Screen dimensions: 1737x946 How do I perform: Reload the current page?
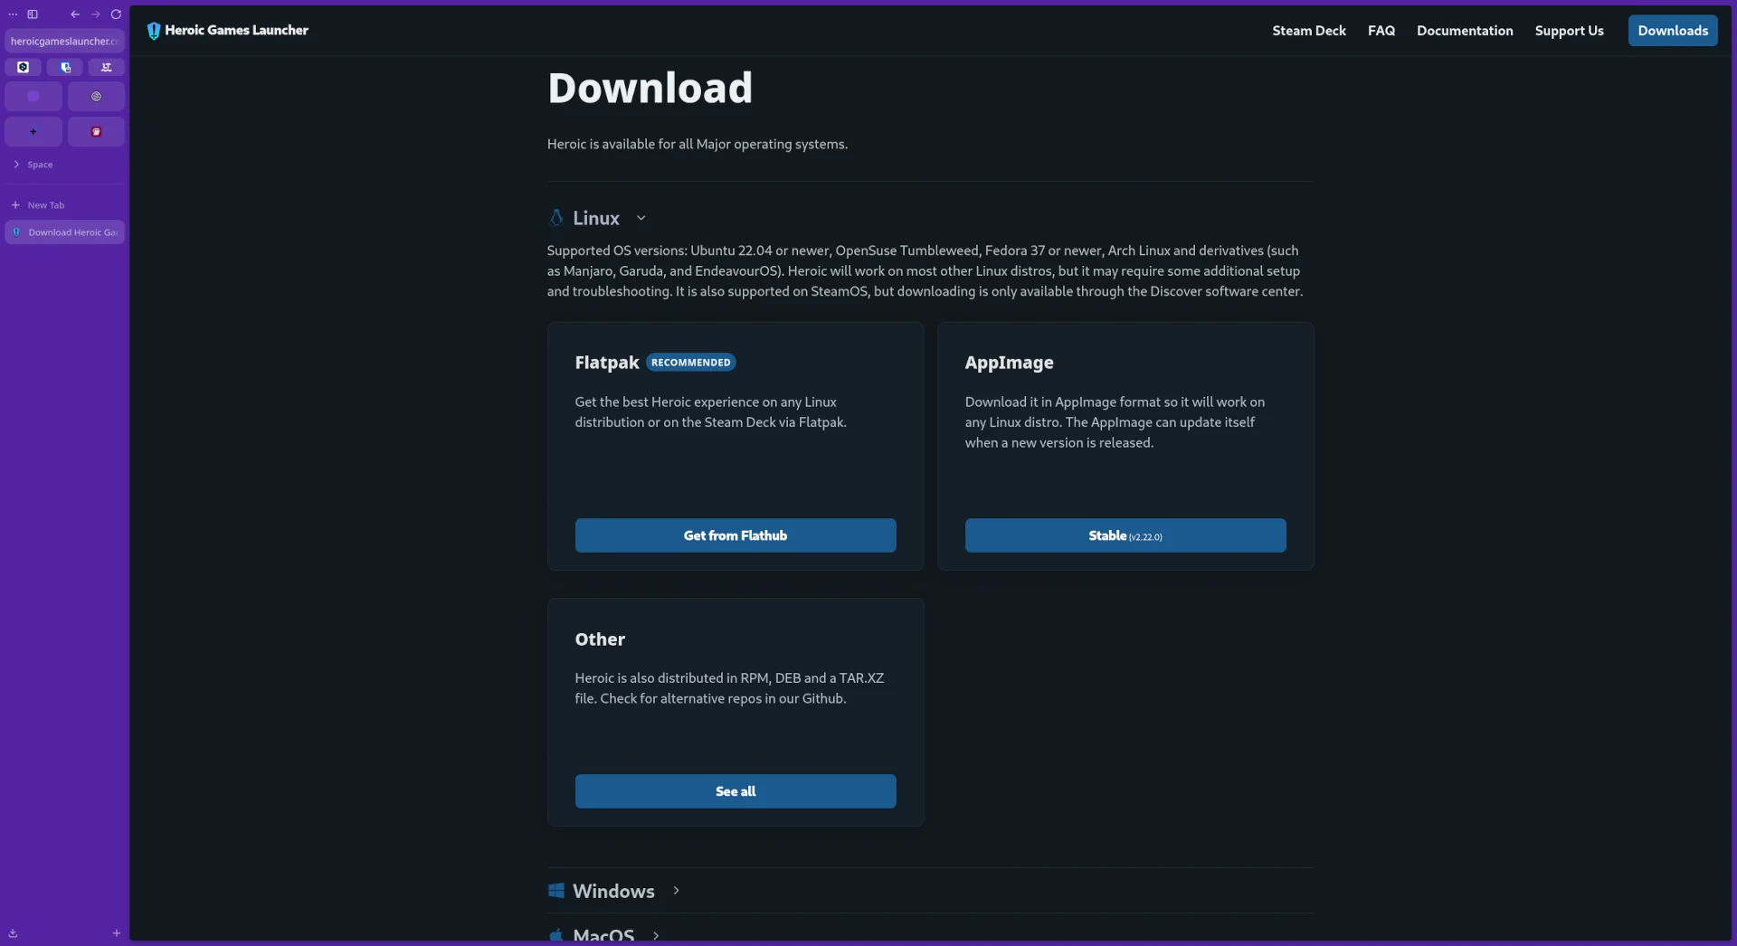(x=116, y=14)
